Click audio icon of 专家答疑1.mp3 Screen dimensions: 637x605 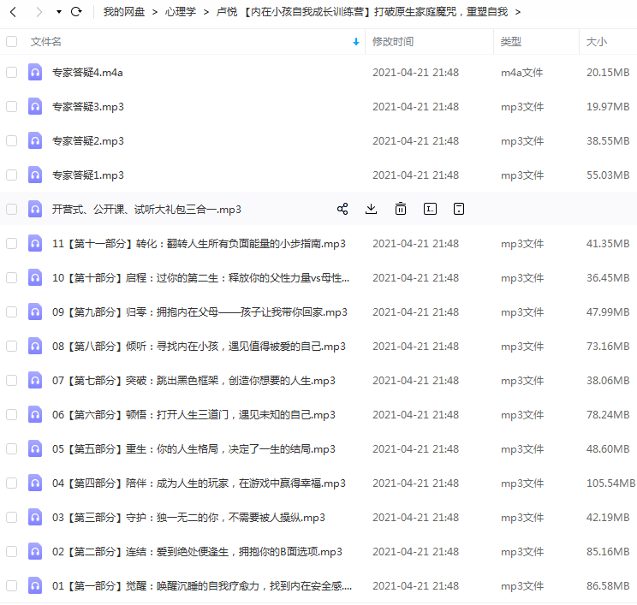(x=35, y=175)
